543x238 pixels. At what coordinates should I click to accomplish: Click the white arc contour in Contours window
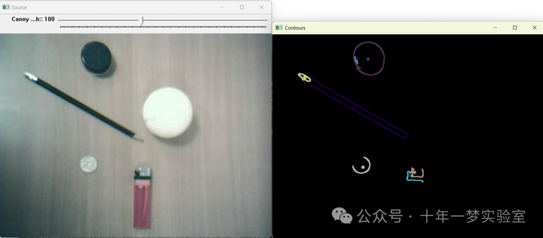(362, 165)
